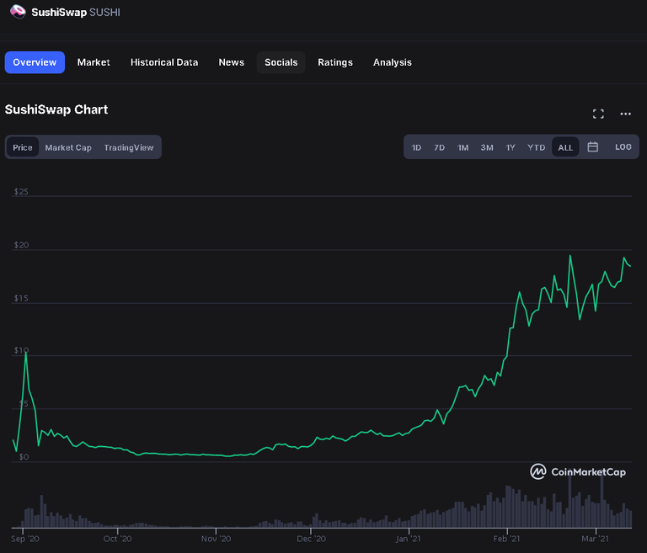Switch to the Ratings tab
This screenshot has height=553, width=647.
pos(335,62)
